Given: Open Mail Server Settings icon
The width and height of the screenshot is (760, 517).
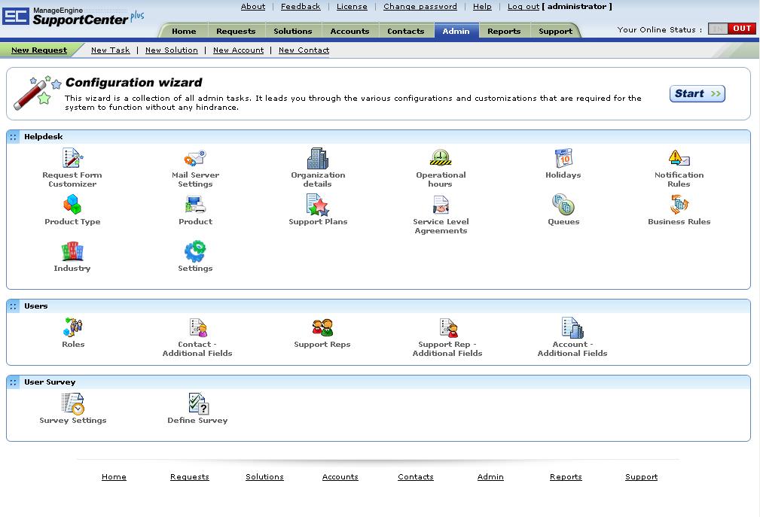Looking at the screenshot, I should tap(195, 158).
